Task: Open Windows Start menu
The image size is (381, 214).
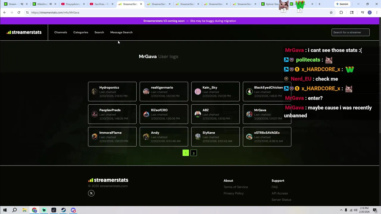Action: 5,210
